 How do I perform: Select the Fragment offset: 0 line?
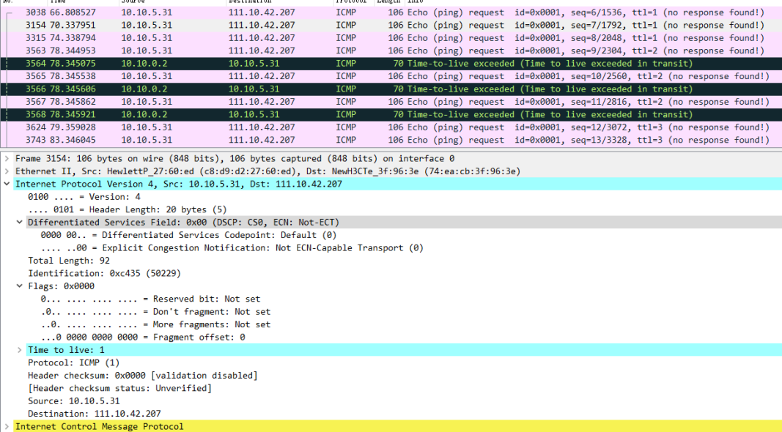click(x=143, y=338)
